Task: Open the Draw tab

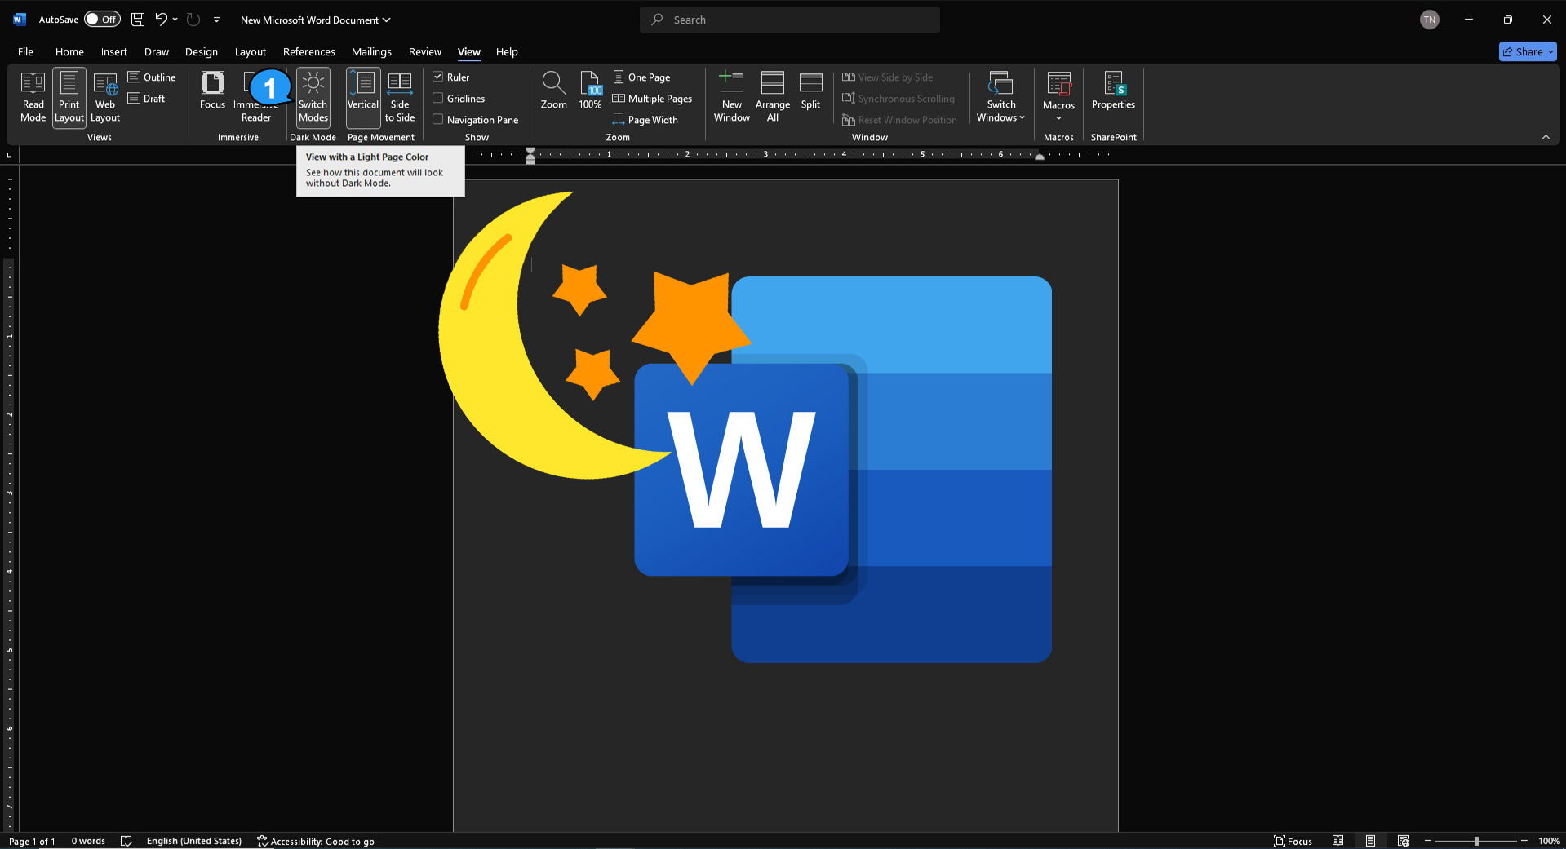Action: point(157,51)
